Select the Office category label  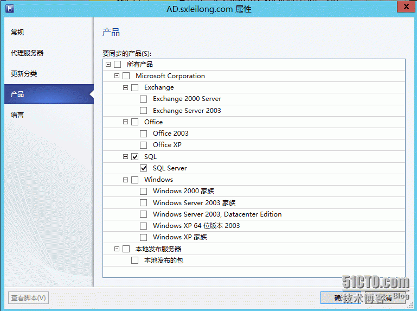[x=153, y=122]
